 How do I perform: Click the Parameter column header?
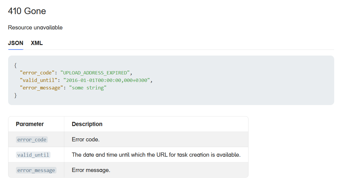30,124
